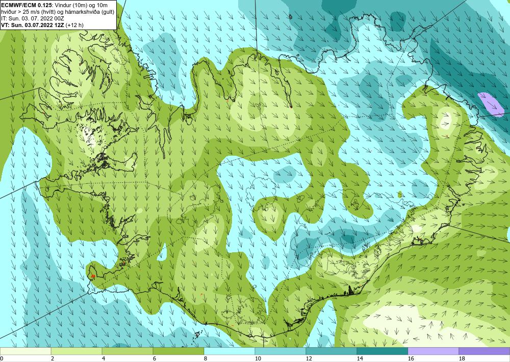Click the "14" scale label
This screenshot has width=510, height=362.
click(x=360, y=359)
